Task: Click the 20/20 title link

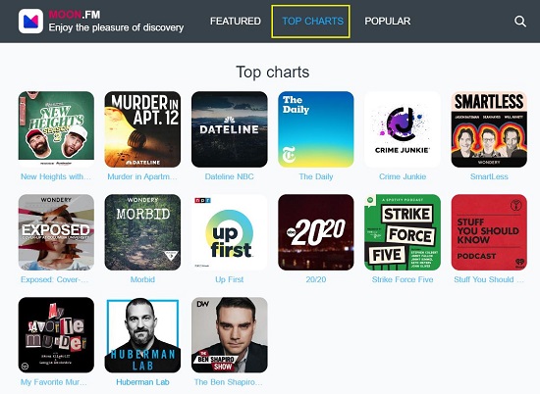Action: pyautogui.click(x=316, y=279)
